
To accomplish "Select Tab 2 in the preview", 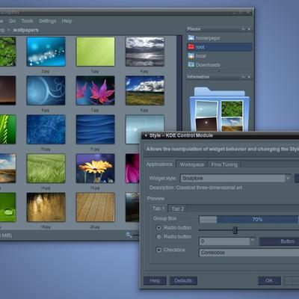I will [x=178, y=209].
